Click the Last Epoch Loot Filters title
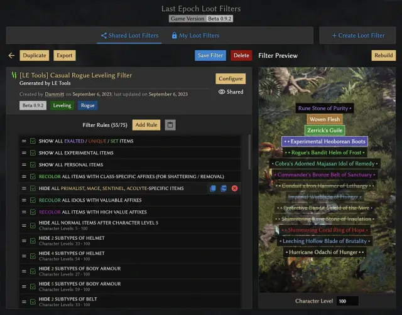Screen dimensions: 402x315 [201, 9]
